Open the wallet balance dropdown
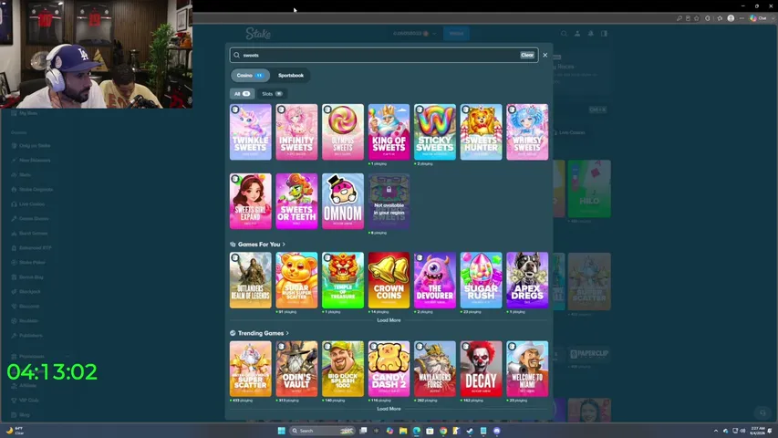778x438 pixels. click(x=414, y=33)
